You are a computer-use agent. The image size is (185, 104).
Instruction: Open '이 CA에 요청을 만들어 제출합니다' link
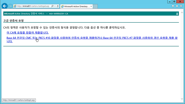pos(27,32)
